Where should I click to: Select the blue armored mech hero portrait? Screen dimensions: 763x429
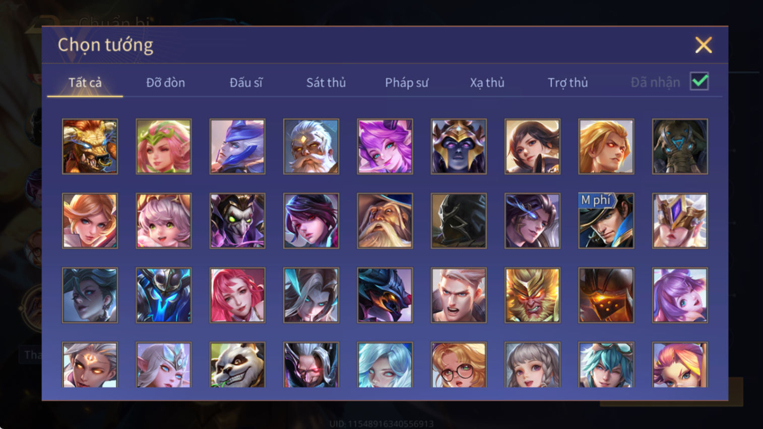(x=164, y=295)
